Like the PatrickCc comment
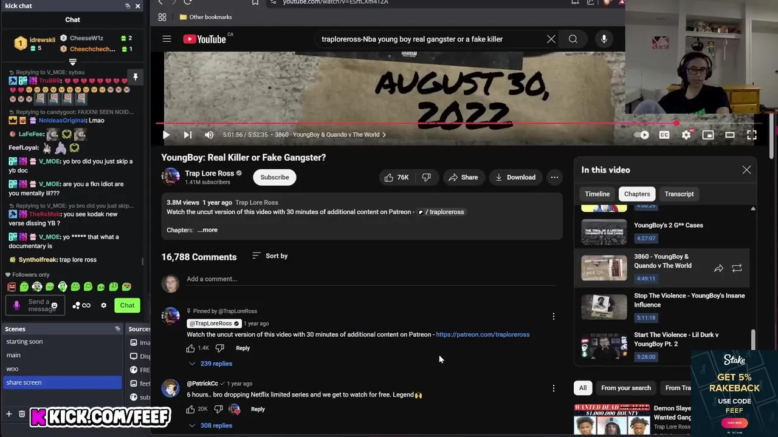Viewport: 778px width, 437px height. 191,409
